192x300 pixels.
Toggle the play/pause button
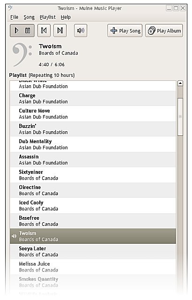pos(22,30)
